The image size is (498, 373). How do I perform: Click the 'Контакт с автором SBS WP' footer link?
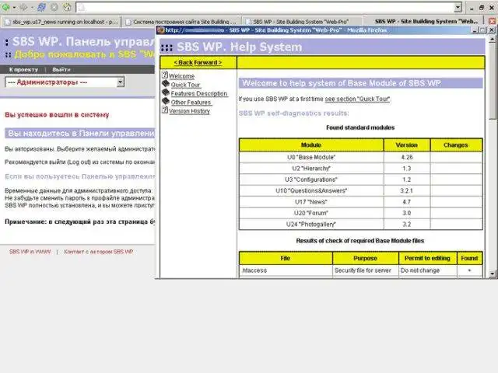click(x=99, y=252)
